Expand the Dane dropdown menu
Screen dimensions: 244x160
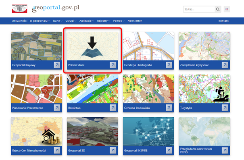[x=58, y=21]
